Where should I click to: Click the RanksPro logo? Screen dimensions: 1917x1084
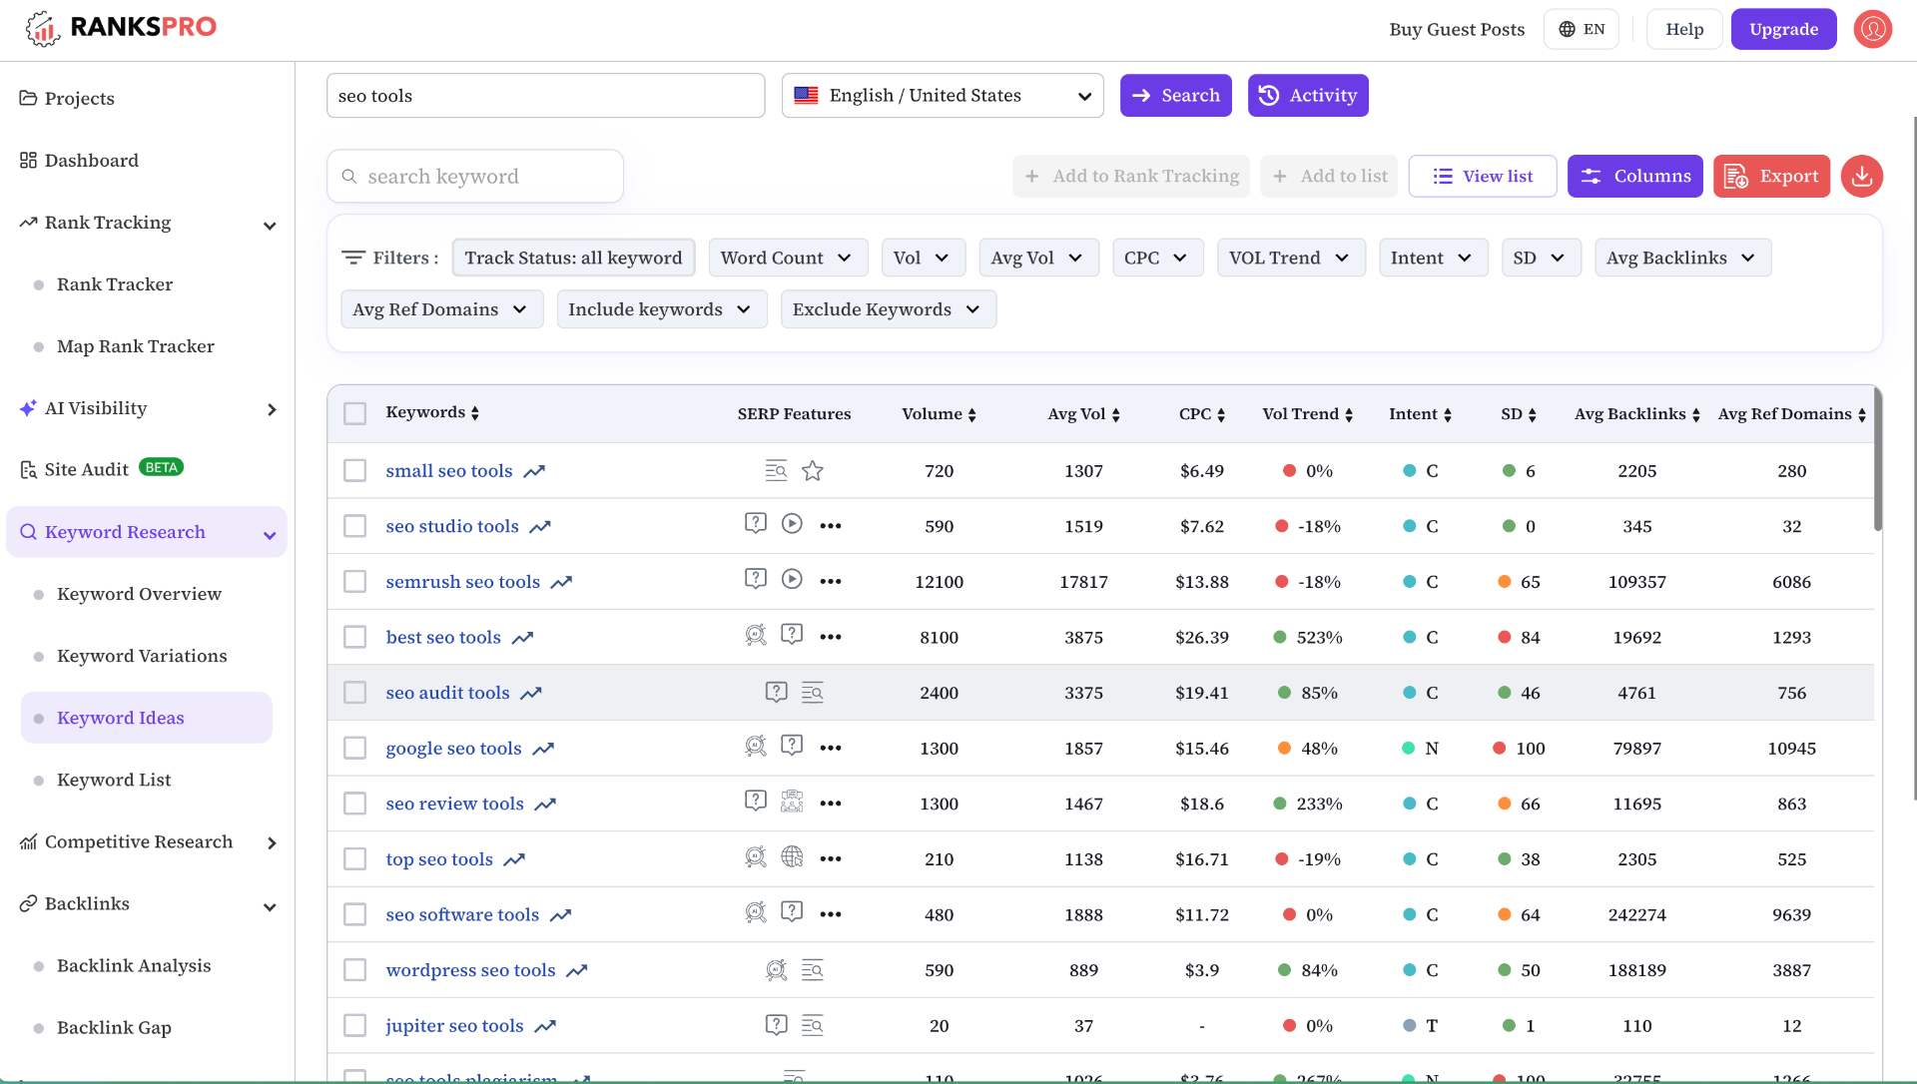point(121,28)
